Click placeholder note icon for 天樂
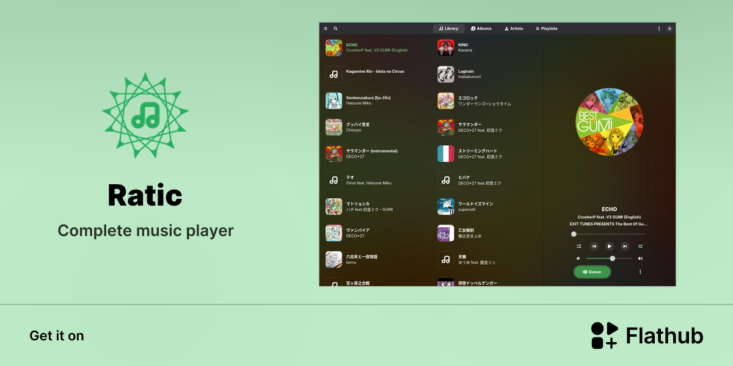Screen dimensions: 733x366 [446, 260]
